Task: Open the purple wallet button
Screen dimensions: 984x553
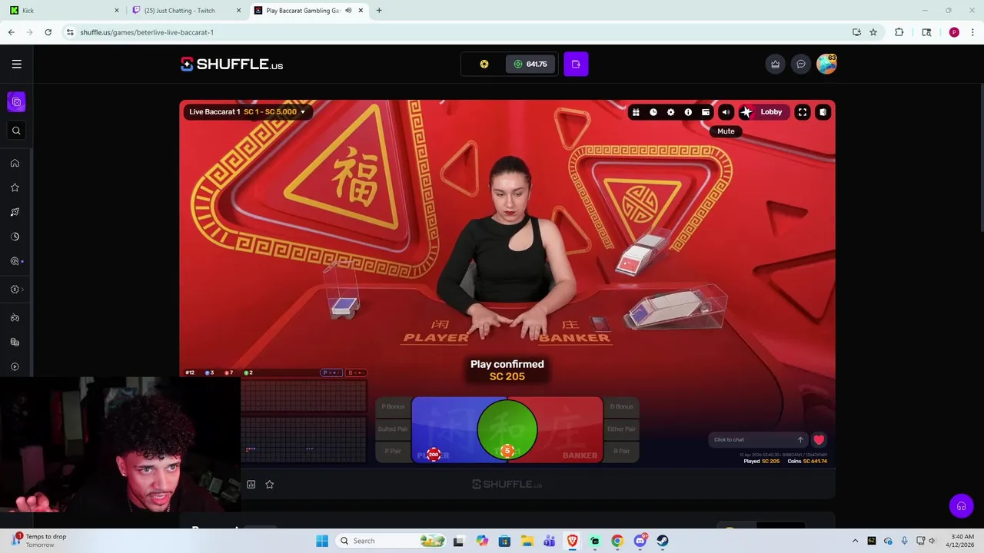Action: [576, 65]
